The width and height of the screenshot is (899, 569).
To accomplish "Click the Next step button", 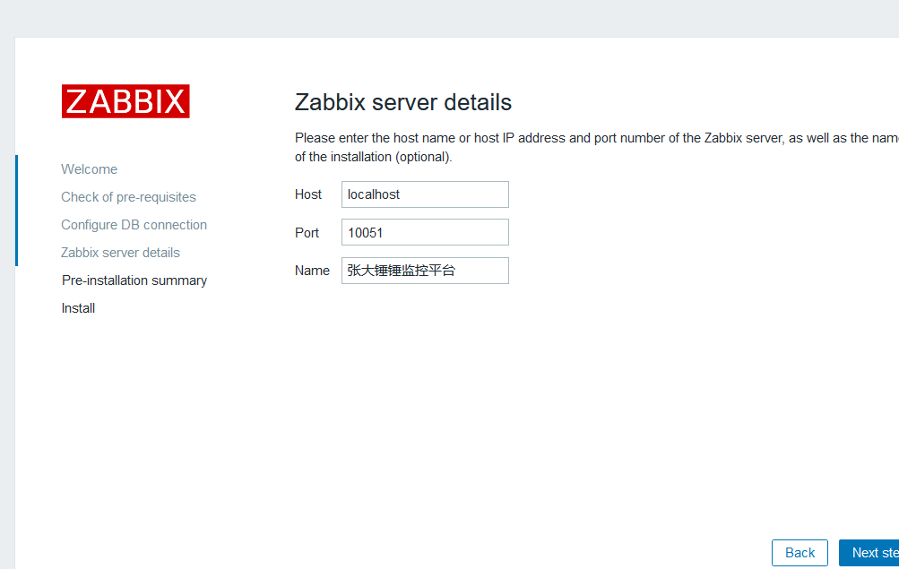I will [x=874, y=552].
